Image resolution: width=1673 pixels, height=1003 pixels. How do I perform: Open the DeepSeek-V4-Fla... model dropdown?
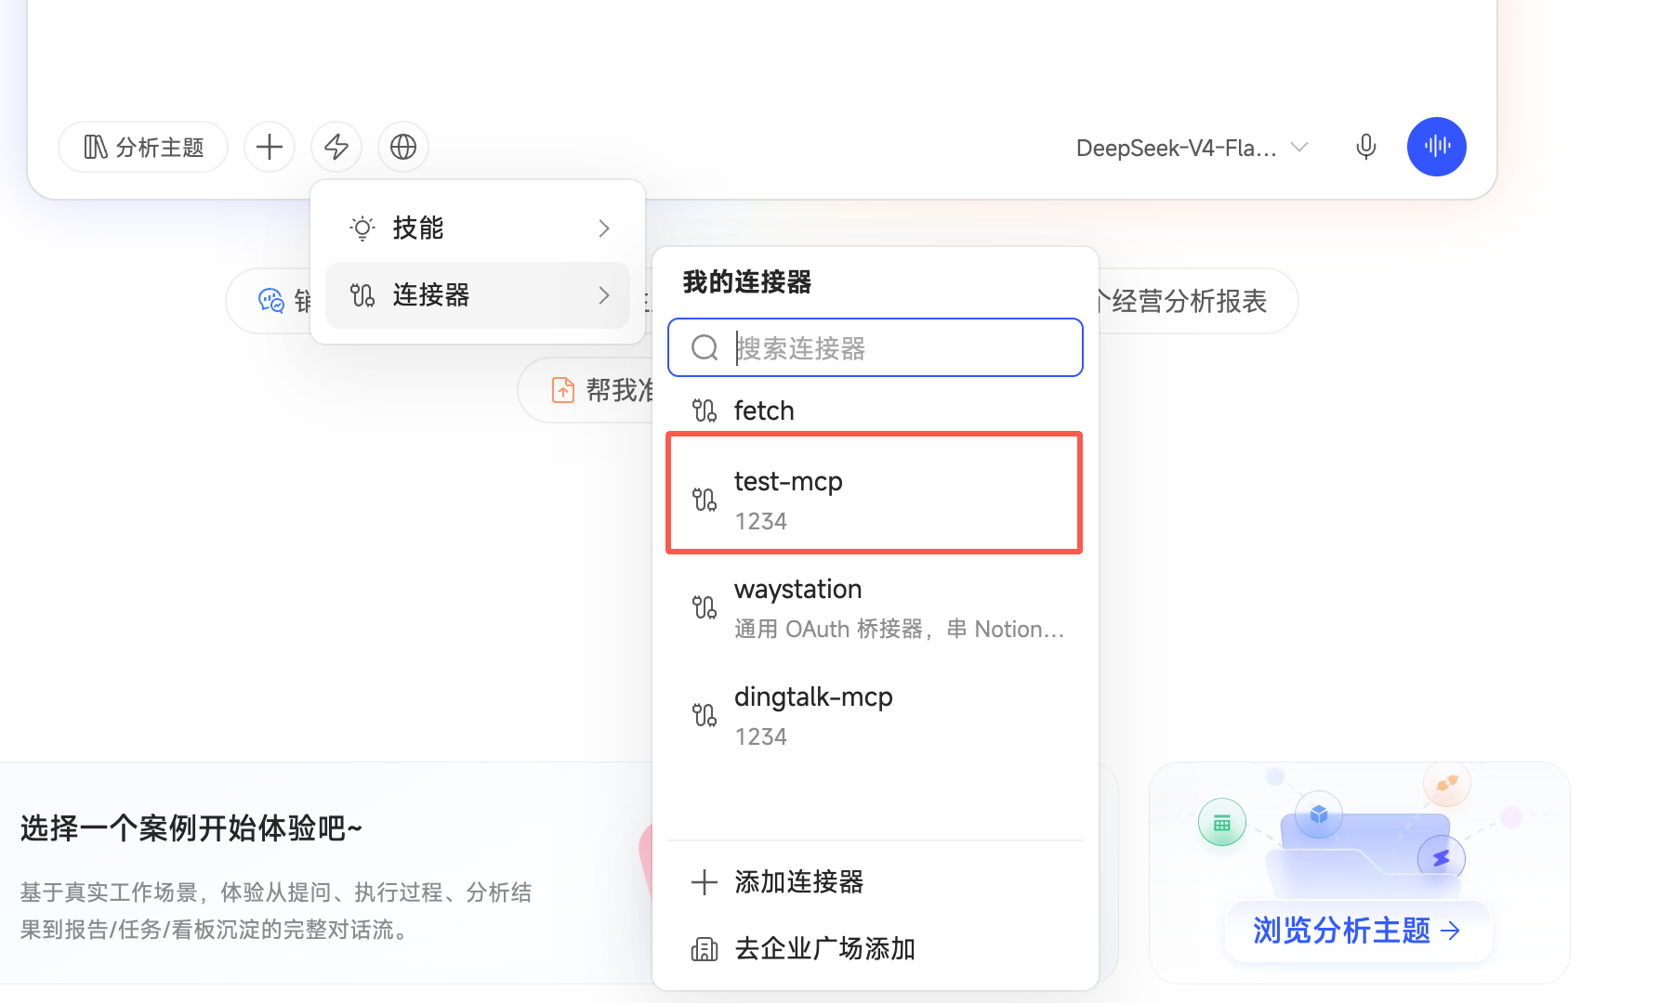1192,148
